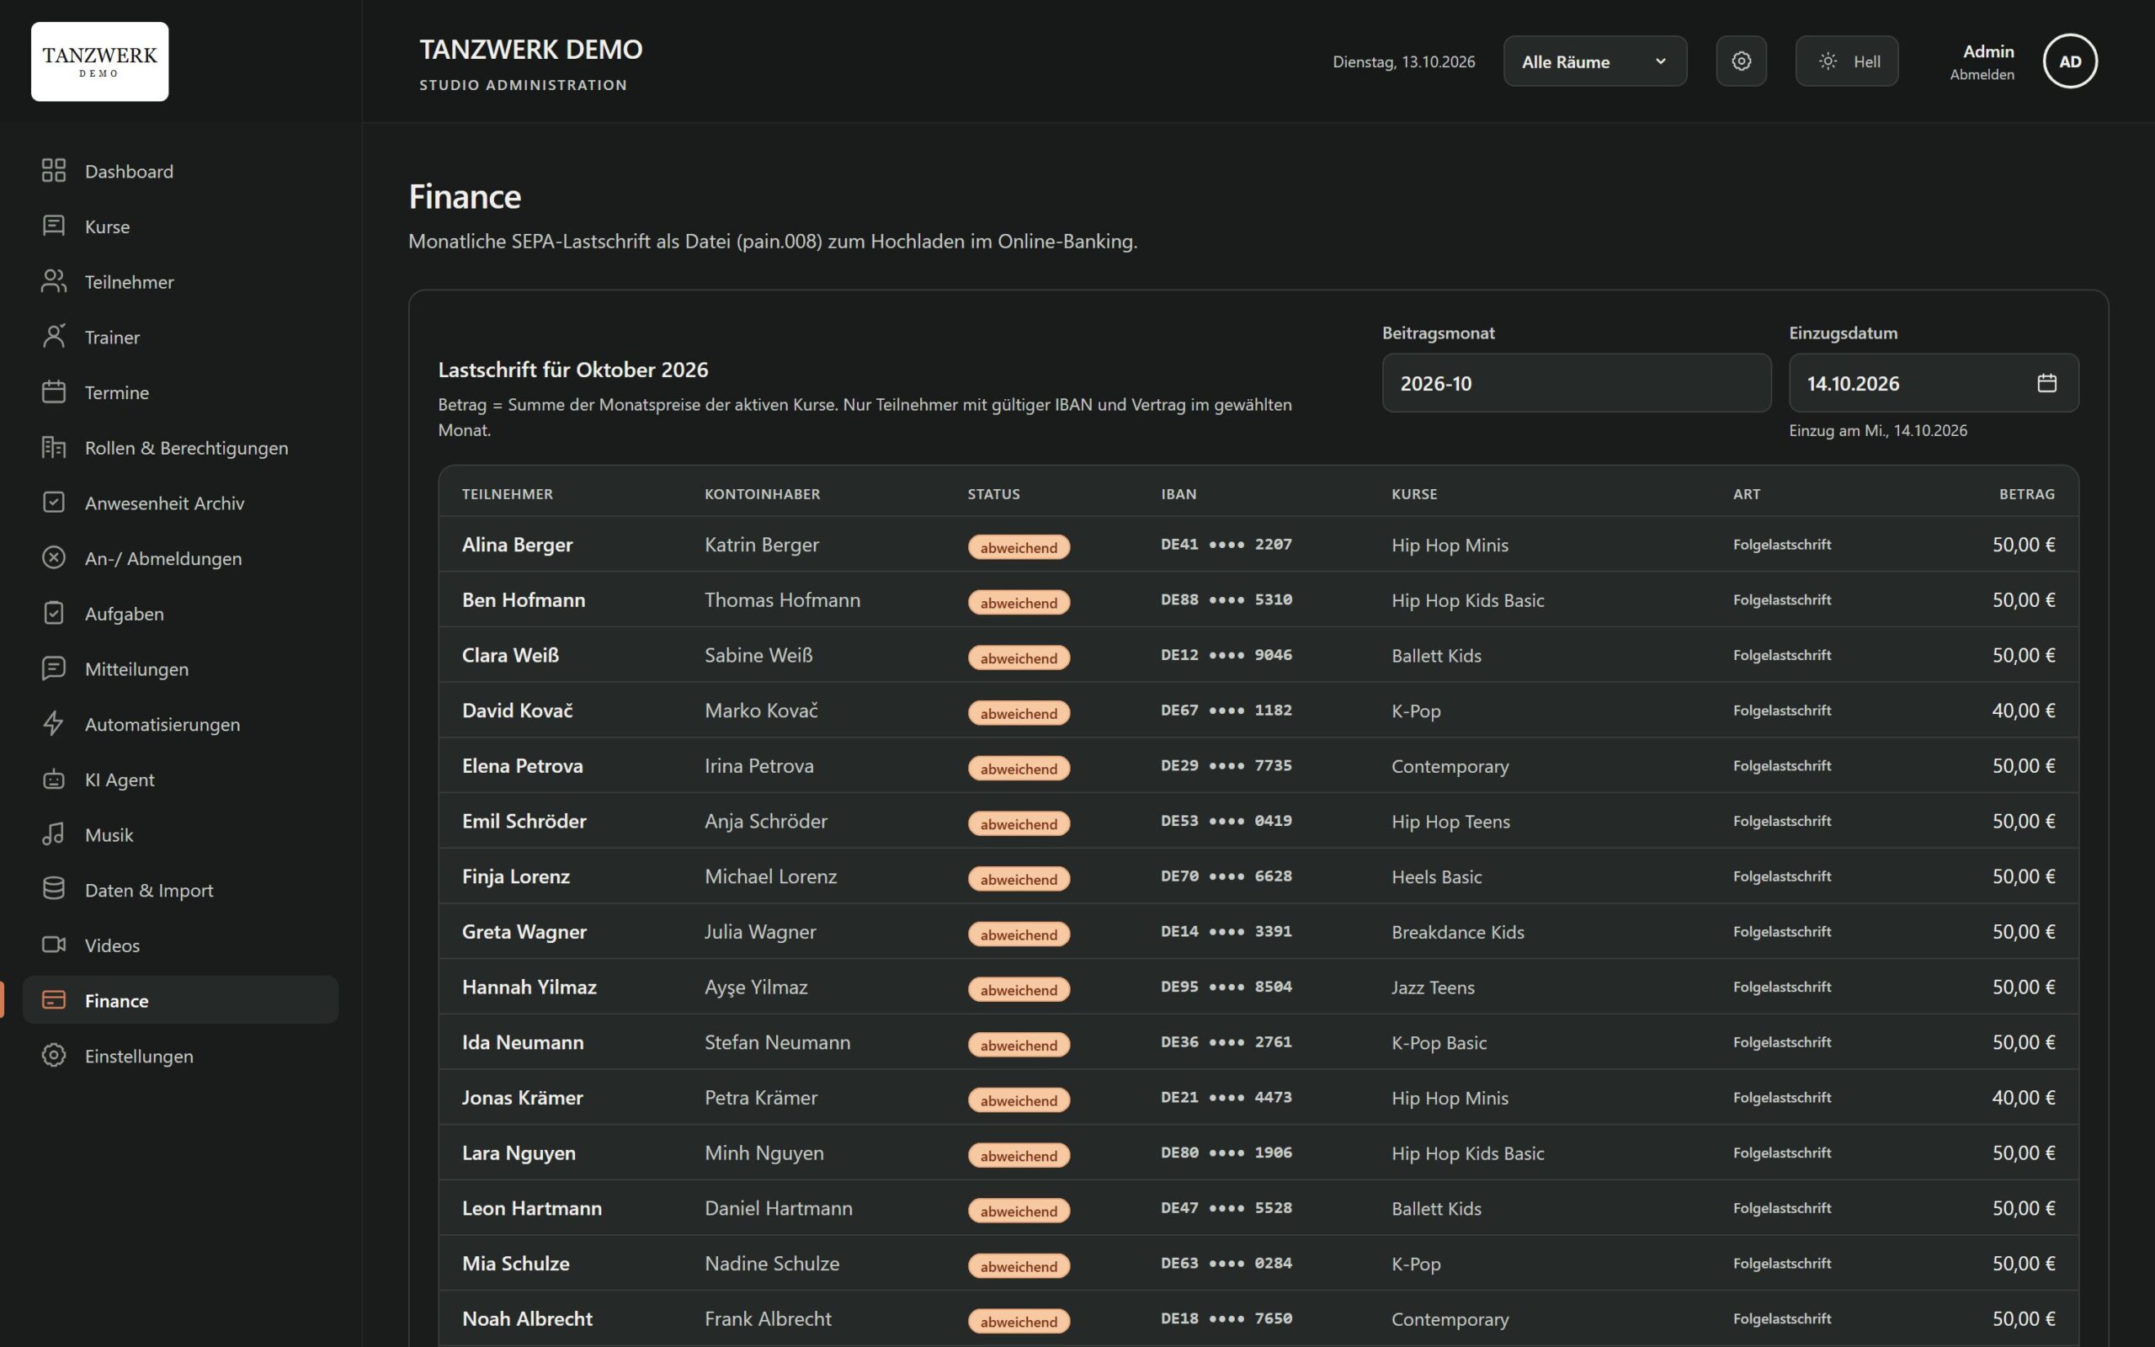The image size is (2155, 1347).
Task: Open settings via header gear icon
Action: pyautogui.click(x=1741, y=61)
